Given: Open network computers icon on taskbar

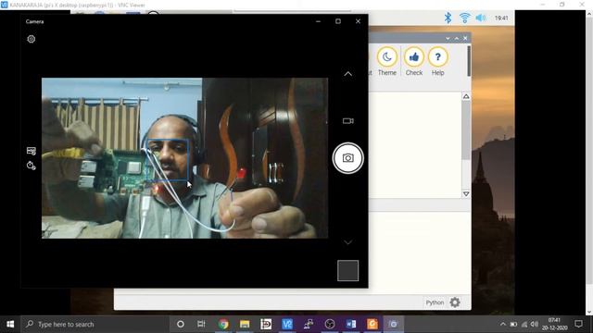Looking at the screenshot, I should [x=309, y=324].
